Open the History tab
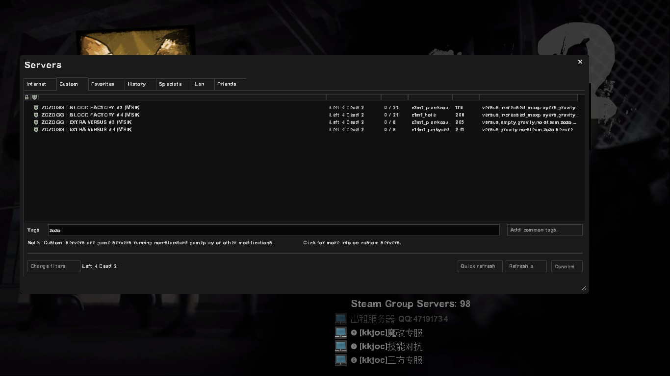Screen dimensions: 670x376 click(x=140, y=84)
